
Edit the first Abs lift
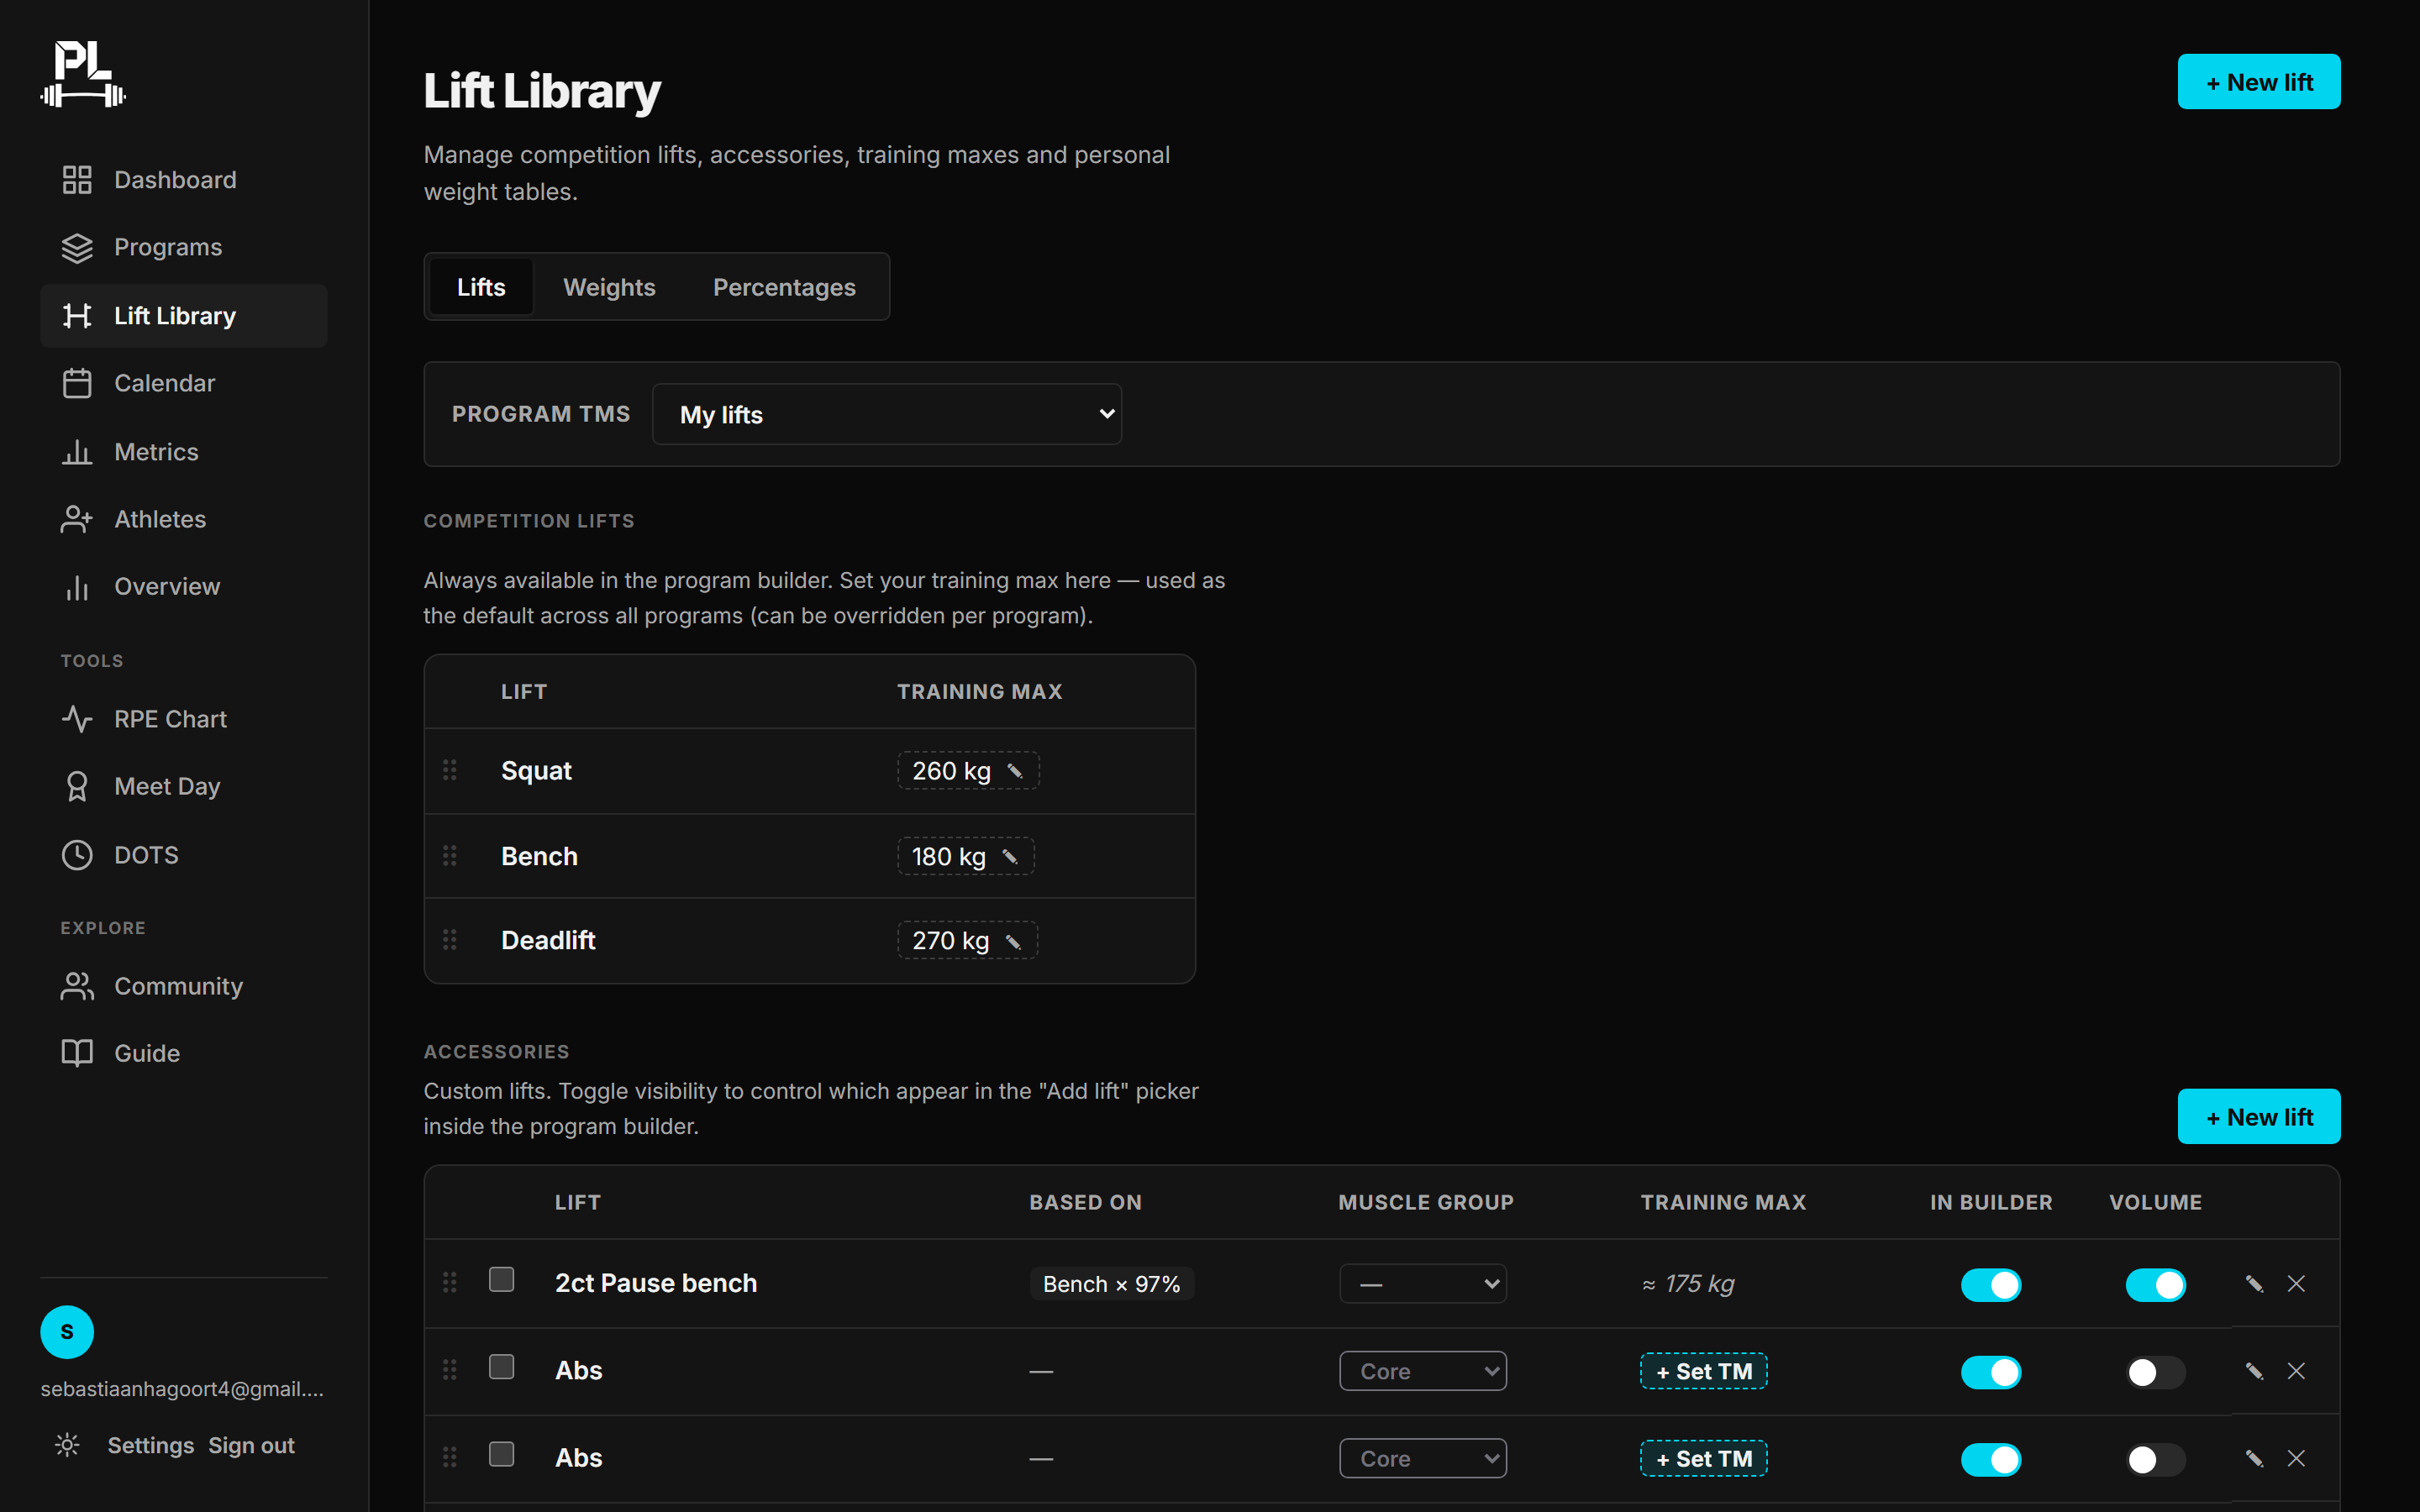[x=2254, y=1371]
